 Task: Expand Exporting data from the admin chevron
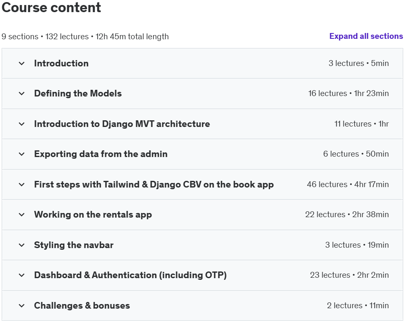22,154
